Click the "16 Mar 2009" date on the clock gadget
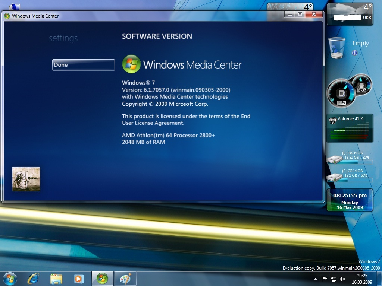 pos(350,207)
